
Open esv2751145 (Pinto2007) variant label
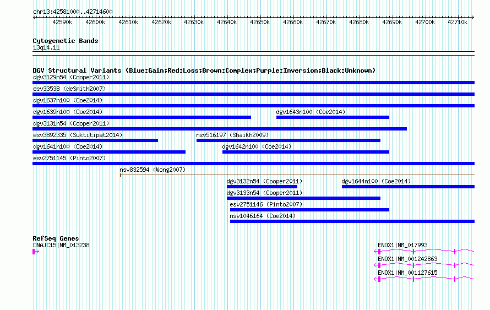coord(69,158)
